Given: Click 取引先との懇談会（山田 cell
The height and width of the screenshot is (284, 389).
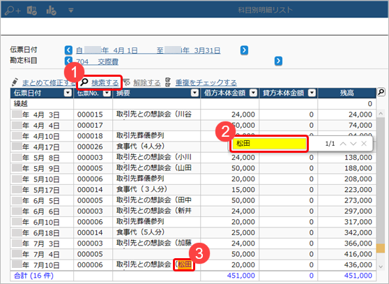Looking at the screenshot, I should (x=157, y=168).
